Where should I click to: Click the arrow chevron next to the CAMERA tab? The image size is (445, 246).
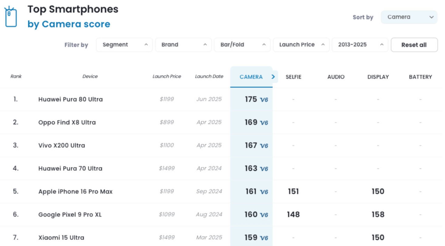click(x=273, y=77)
